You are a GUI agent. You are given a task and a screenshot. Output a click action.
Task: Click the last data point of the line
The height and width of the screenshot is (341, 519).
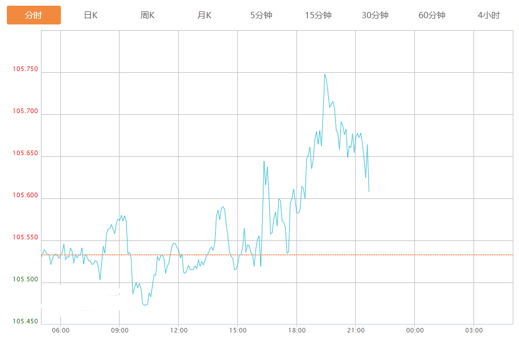(x=369, y=191)
